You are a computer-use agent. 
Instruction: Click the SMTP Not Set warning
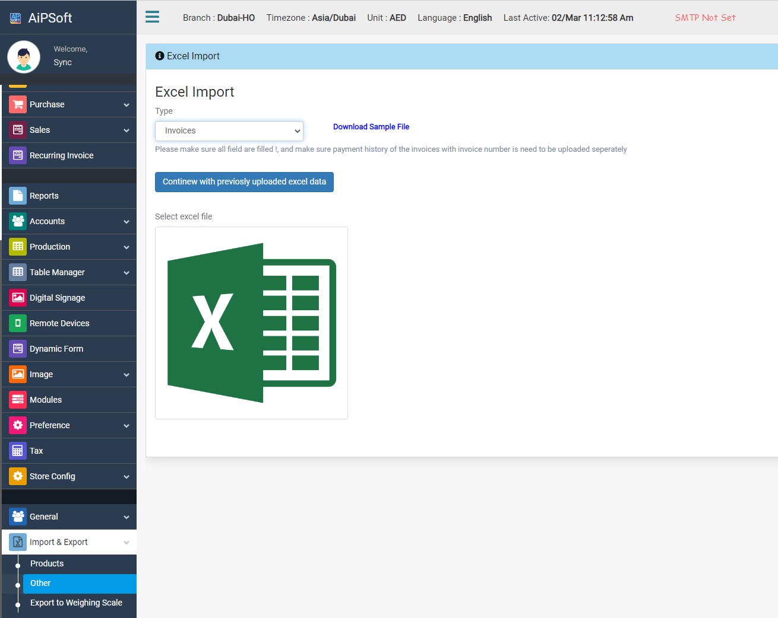pyautogui.click(x=705, y=18)
